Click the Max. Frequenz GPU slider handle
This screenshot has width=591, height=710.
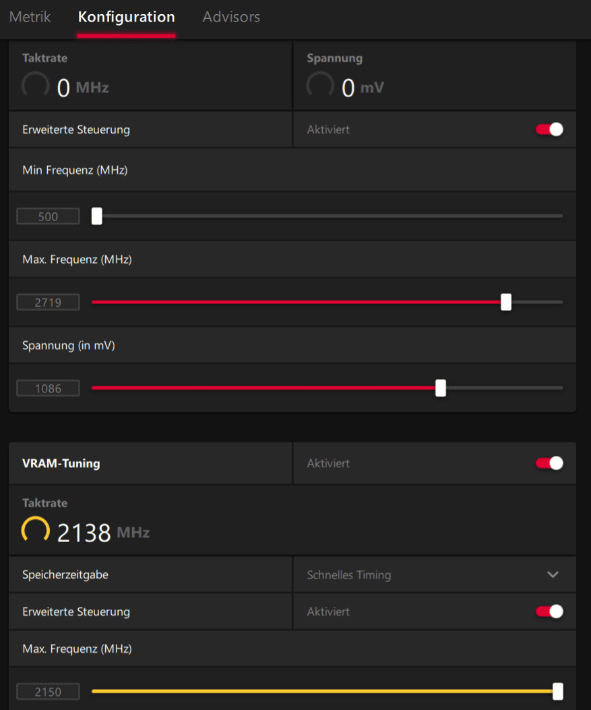coord(506,302)
